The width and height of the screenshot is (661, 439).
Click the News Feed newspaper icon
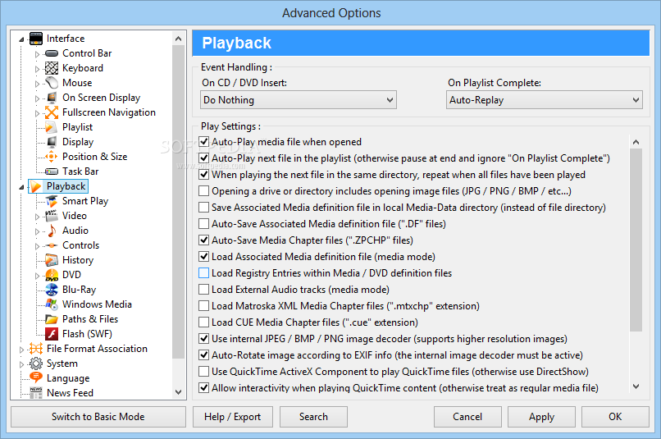tap(36, 392)
